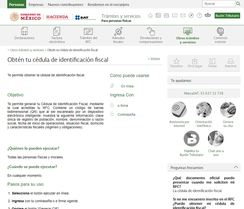Click into the Buscar search field
Image resolution: width=244 pixels, height=209 pixels.
pyautogui.click(x=218, y=4)
